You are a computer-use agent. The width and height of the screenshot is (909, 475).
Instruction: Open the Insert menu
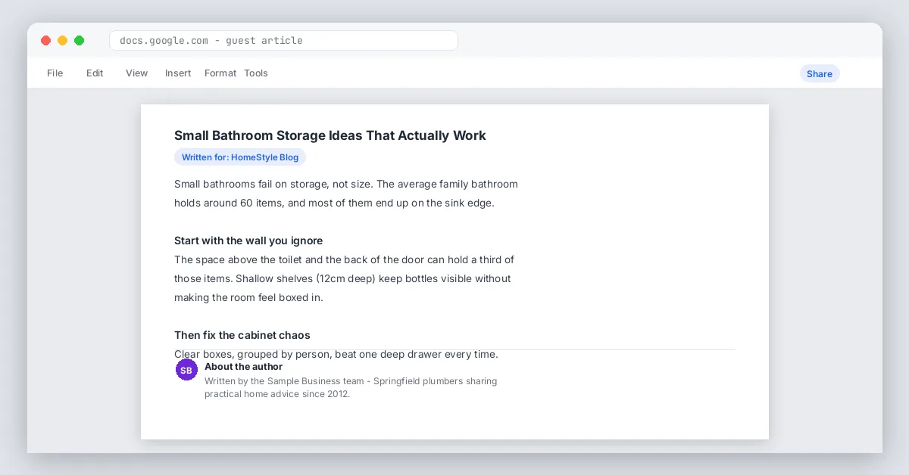[x=178, y=73]
